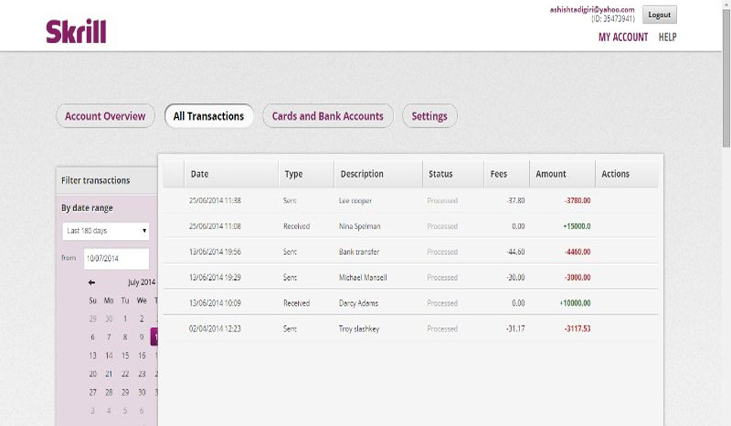
Task: Pick July 21 in the calendar
Action: coord(109,374)
